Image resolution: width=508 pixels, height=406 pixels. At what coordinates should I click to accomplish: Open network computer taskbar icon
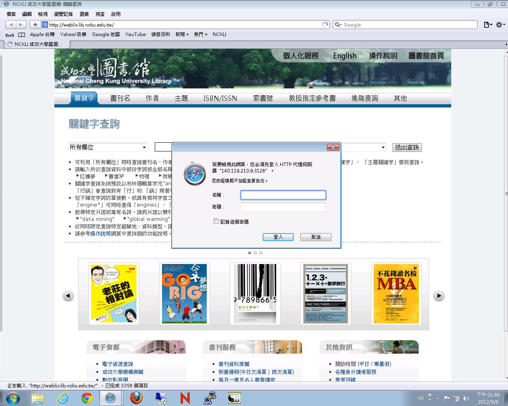[161, 398]
